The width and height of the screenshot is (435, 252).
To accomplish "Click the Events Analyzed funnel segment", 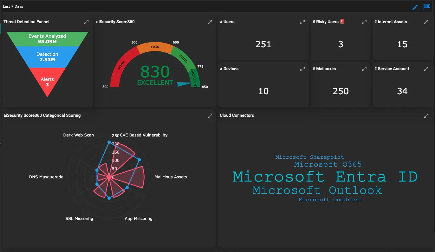I will [47, 39].
